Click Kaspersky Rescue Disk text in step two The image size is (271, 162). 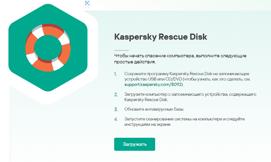click(146, 100)
